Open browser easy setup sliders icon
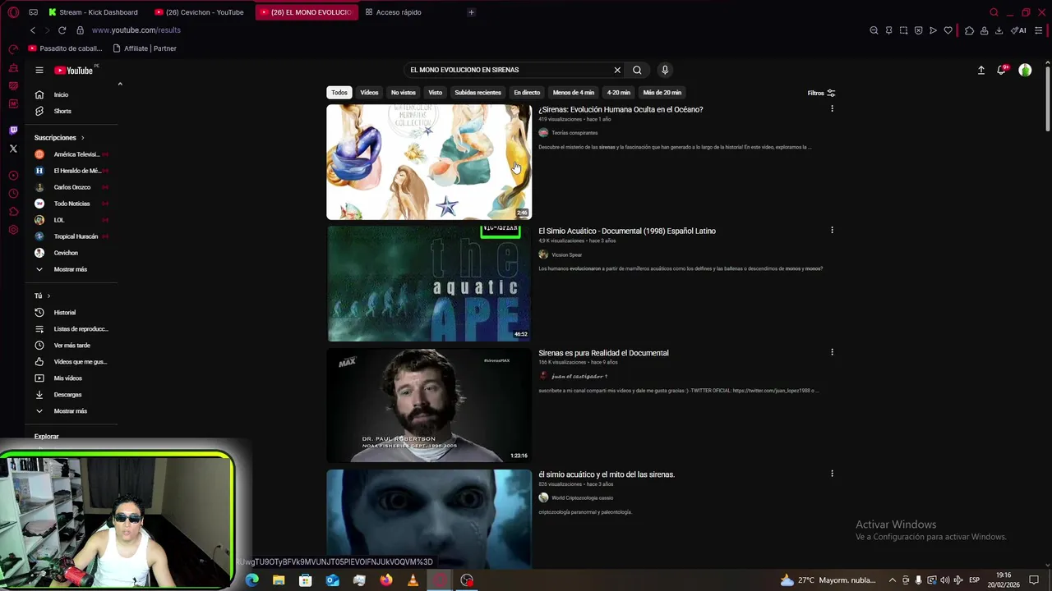The height and width of the screenshot is (591, 1052). tap(1040, 30)
